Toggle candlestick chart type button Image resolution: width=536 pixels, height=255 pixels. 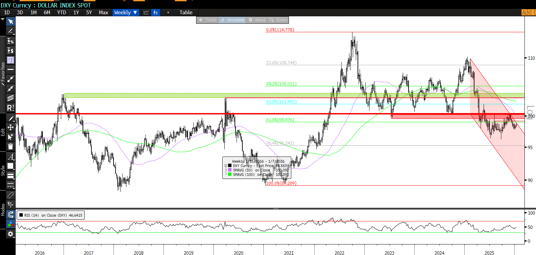(156, 13)
